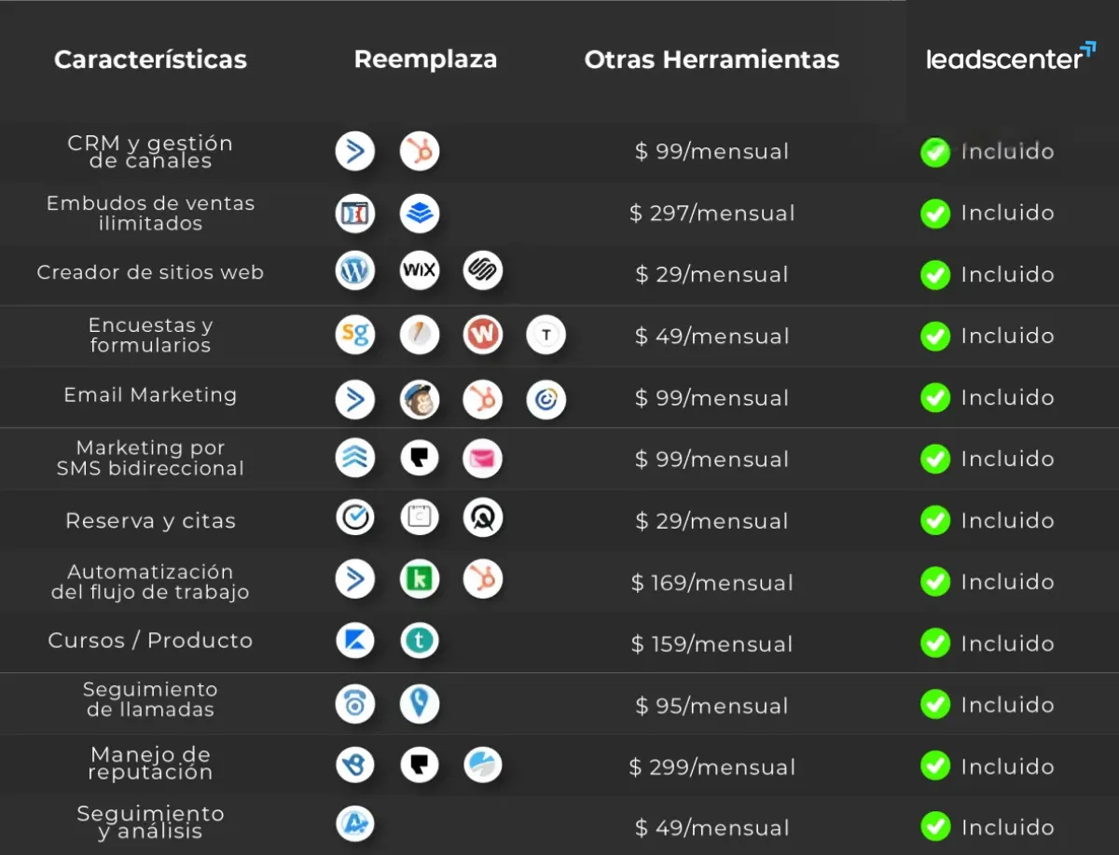Click HubSpot icon in CRM row
The image size is (1119, 855).
[x=420, y=151]
